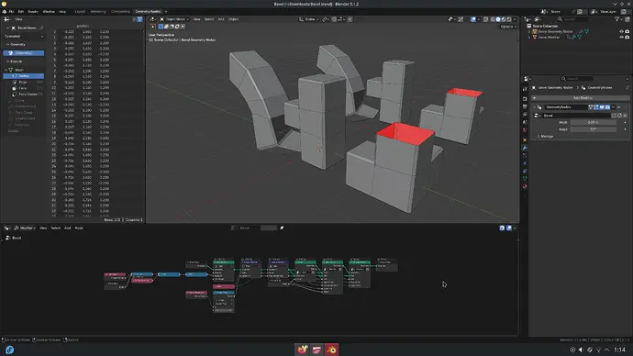
Task: Open the Window menu
Action: (x=49, y=11)
